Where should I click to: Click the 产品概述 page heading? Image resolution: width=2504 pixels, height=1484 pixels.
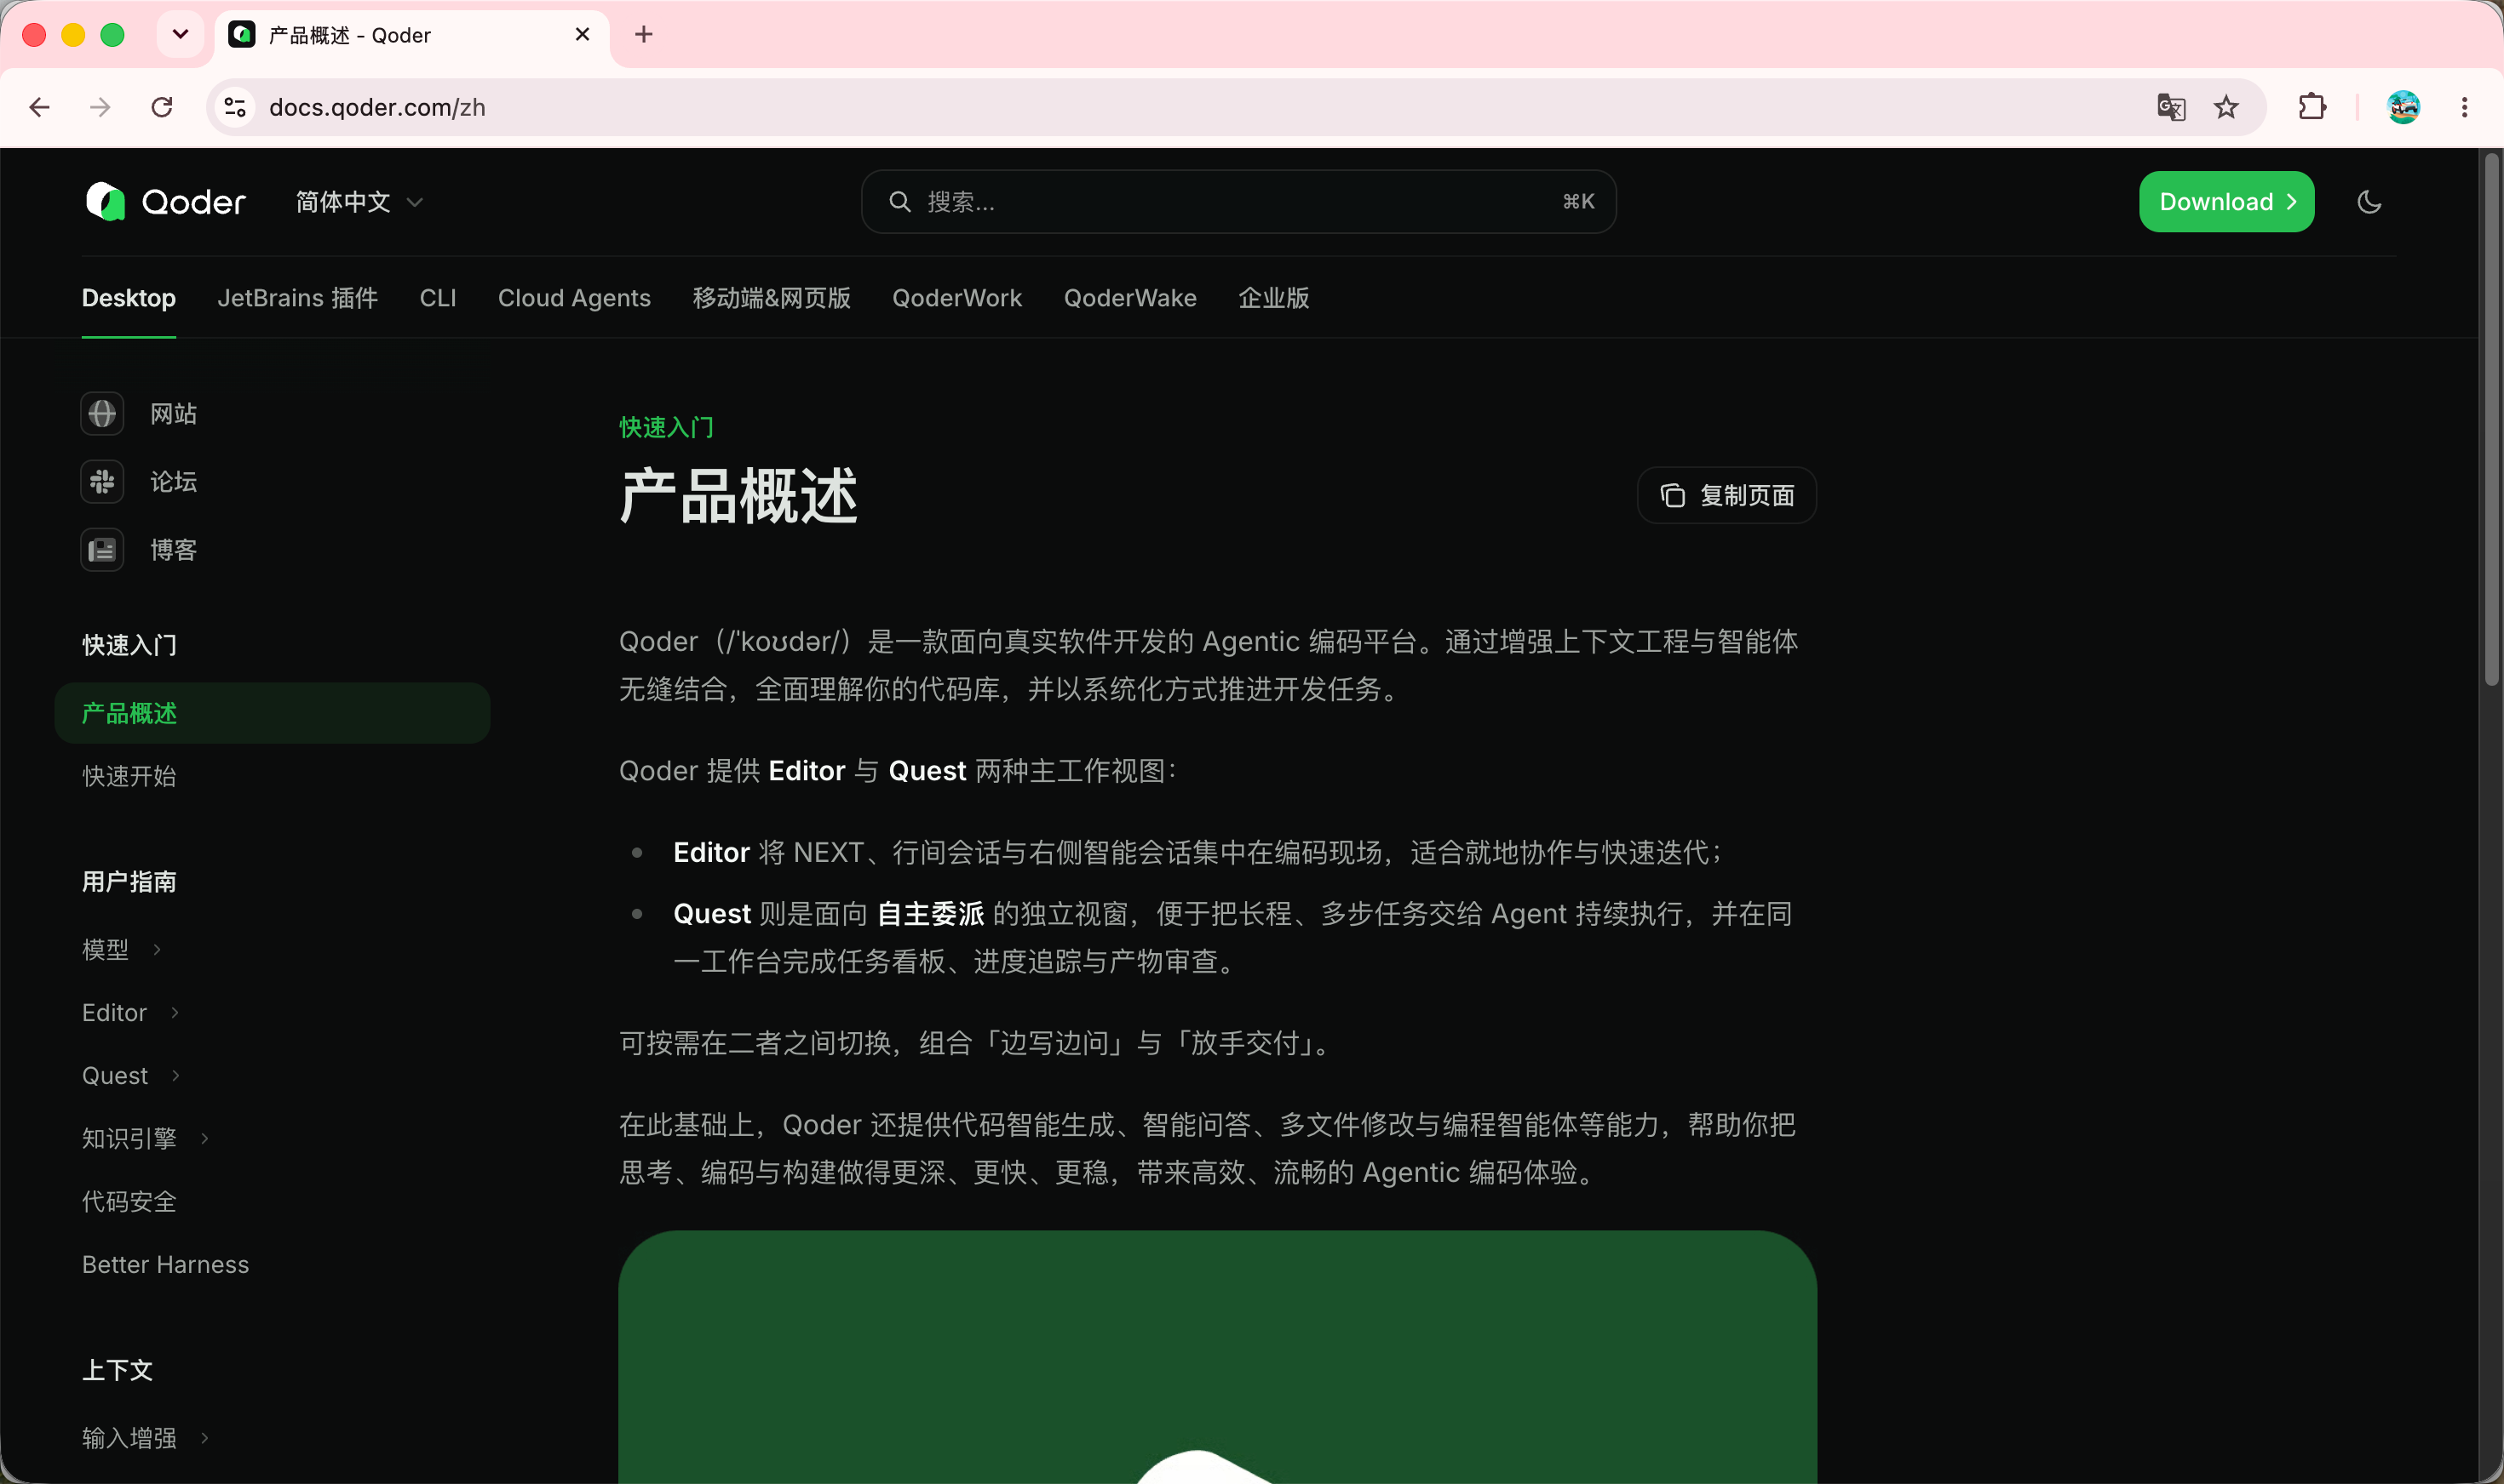point(738,495)
